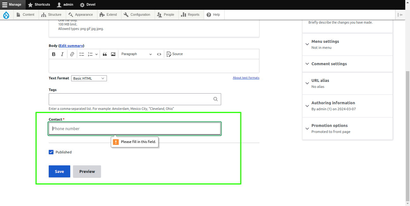Open the Tags search icon

click(215, 99)
